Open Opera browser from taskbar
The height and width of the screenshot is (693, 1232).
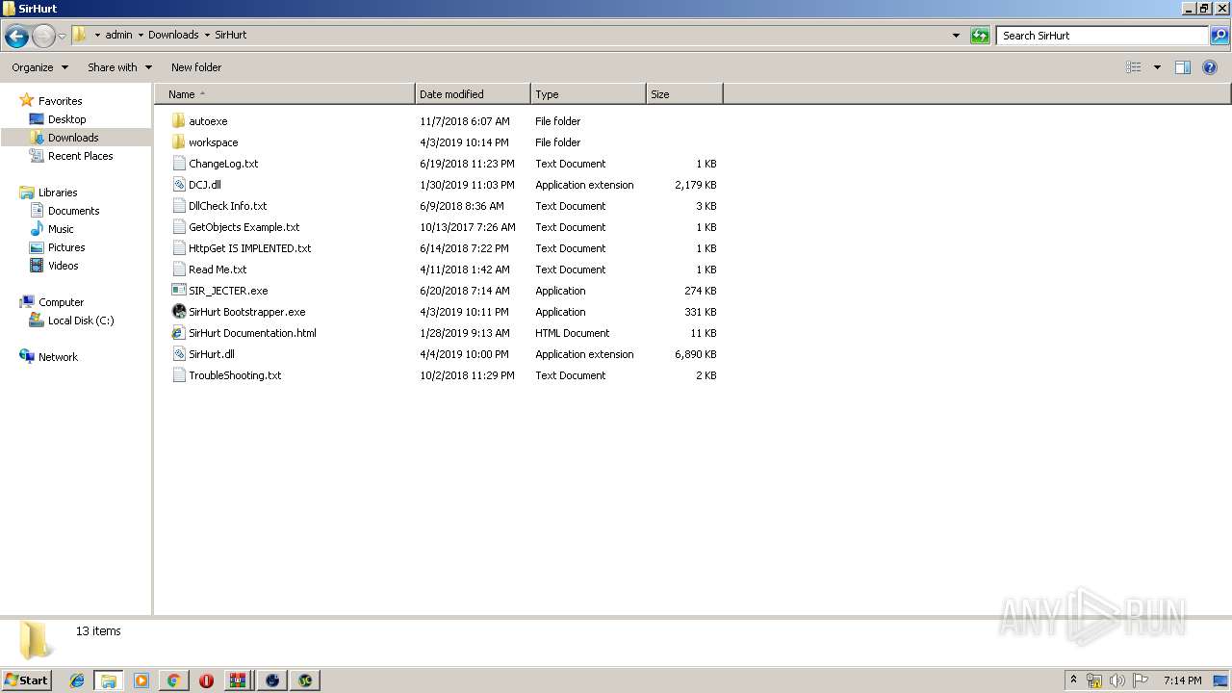pyautogui.click(x=206, y=680)
